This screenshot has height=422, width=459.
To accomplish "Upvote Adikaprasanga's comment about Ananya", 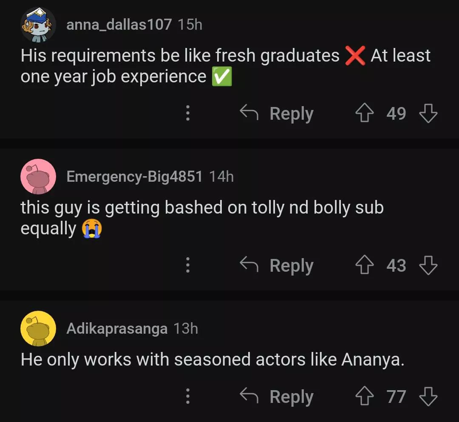I will tap(363, 397).
